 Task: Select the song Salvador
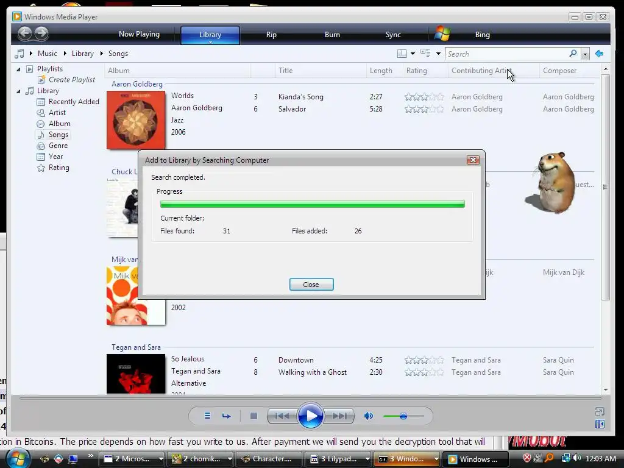tap(292, 109)
